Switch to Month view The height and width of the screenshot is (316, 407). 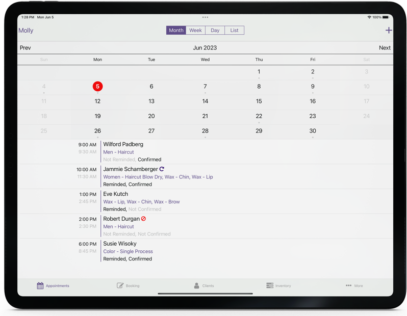tap(176, 30)
